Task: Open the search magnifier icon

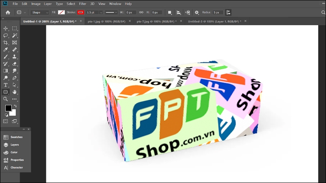Action: point(323,13)
